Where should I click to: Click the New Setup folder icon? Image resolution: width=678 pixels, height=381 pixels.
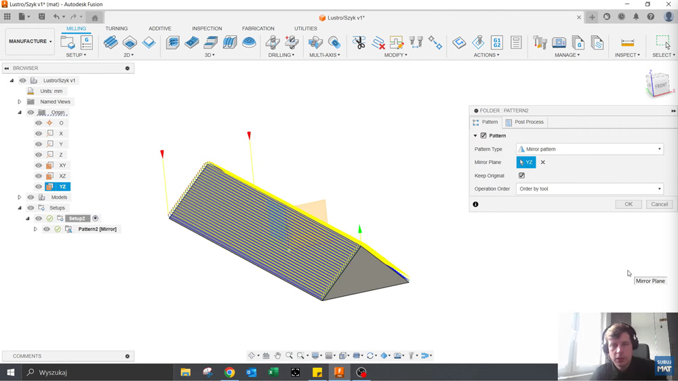click(68, 43)
